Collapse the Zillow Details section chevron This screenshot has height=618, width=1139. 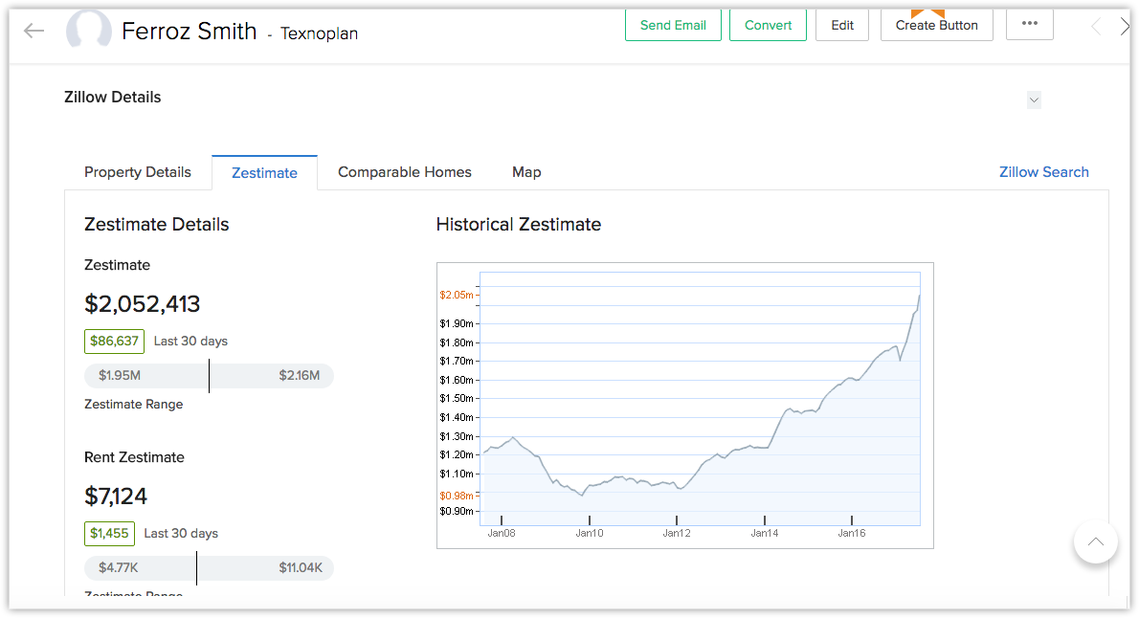click(x=1035, y=100)
